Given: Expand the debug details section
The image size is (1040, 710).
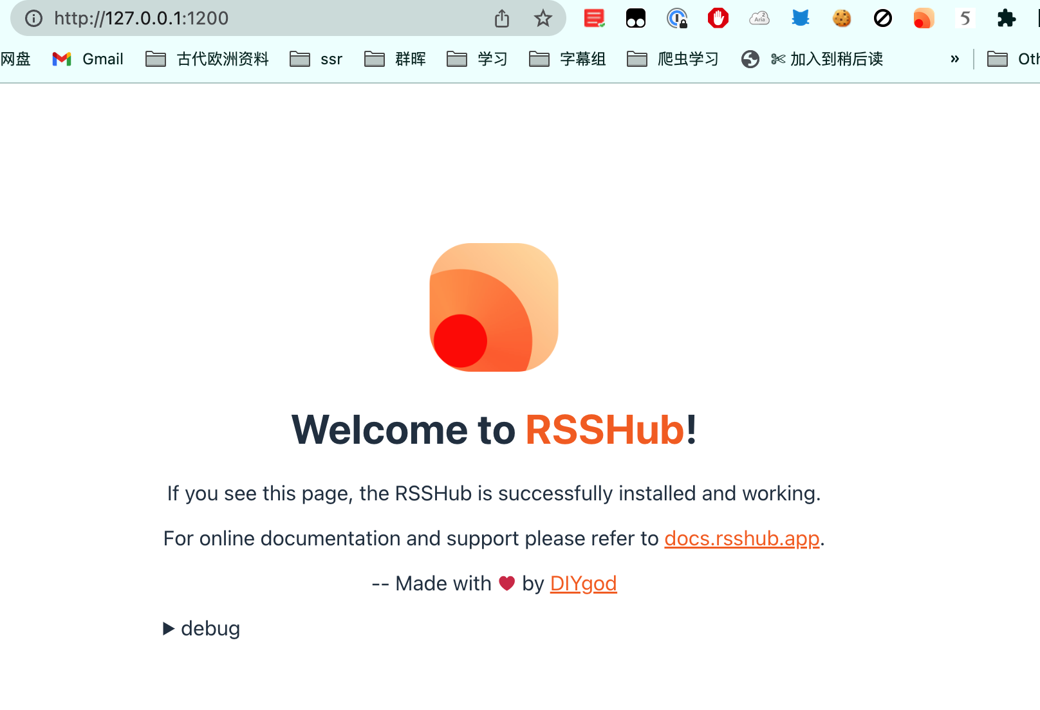Looking at the screenshot, I should coord(201,628).
